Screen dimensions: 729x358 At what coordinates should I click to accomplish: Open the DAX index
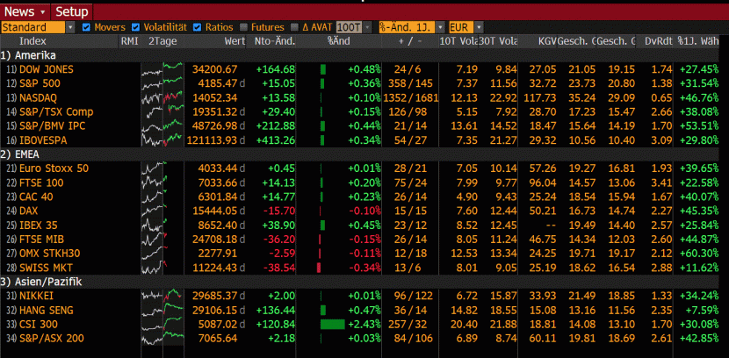coord(28,211)
